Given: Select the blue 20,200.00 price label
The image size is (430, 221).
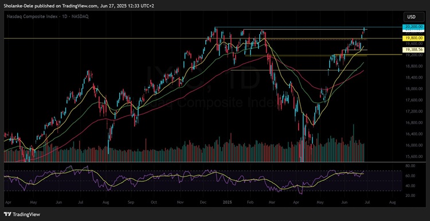Looking at the screenshot, I should [x=413, y=27].
